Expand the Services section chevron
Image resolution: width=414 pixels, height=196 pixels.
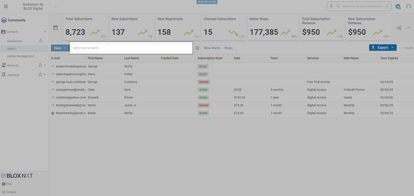tap(45, 65)
